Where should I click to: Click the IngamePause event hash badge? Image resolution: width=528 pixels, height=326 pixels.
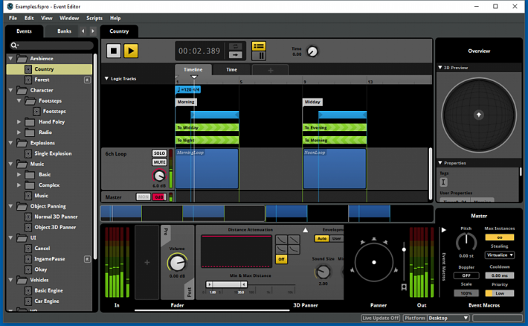[87, 259]
